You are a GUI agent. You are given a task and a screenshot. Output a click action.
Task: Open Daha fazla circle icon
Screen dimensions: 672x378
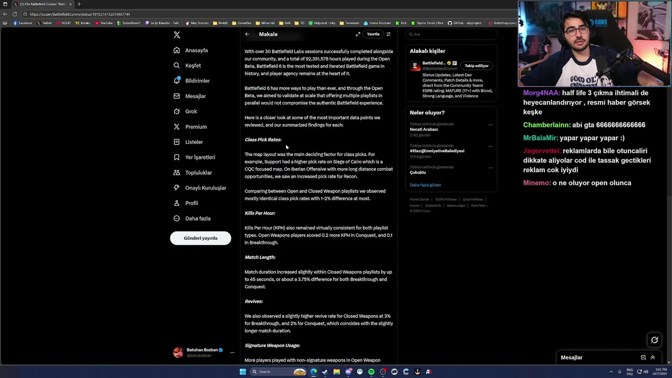tap(177, 218)
